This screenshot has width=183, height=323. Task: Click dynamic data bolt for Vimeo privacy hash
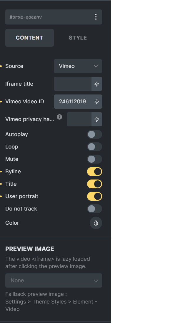(97, 119)
